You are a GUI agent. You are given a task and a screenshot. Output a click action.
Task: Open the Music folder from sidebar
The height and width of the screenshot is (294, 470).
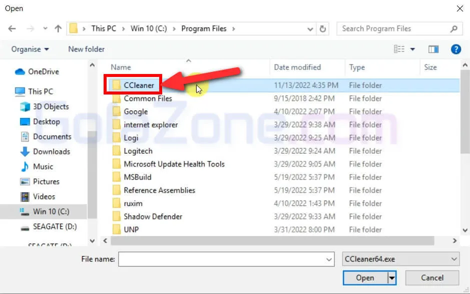[x=44, y=166]
